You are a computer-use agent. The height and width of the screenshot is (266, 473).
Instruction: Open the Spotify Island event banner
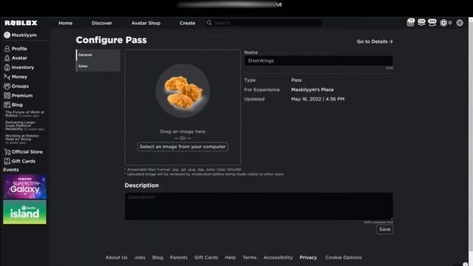click(24, 212)
